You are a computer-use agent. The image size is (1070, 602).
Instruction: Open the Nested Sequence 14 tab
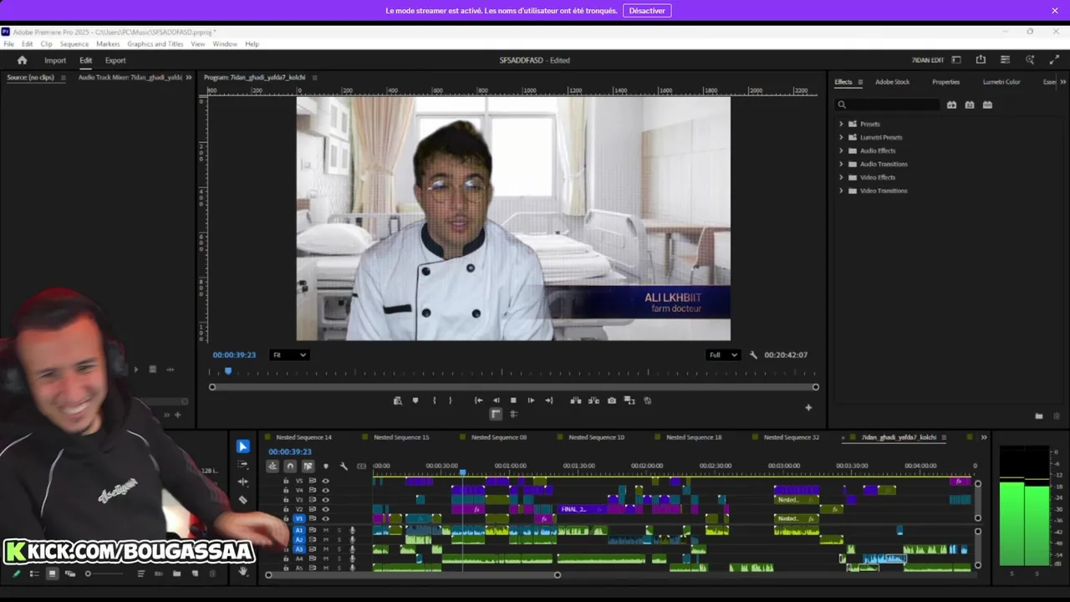[303, 437]
